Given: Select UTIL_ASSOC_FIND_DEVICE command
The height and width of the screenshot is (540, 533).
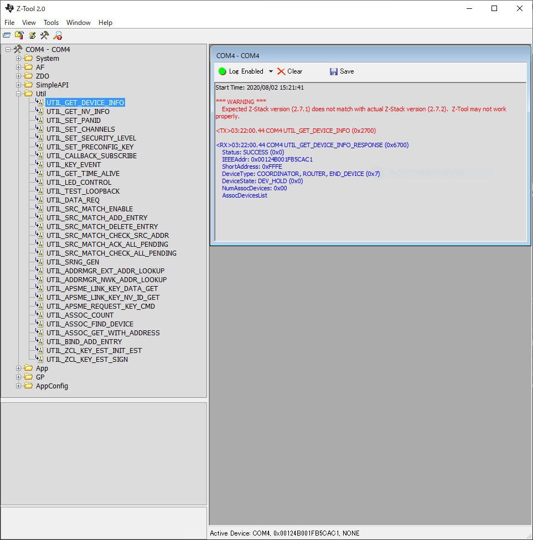Looking at the screenshot, I should [x=90, y=324].
